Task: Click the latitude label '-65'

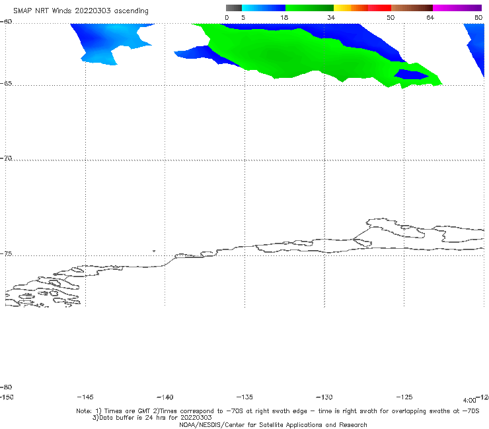Action: [x=6, y=83]
